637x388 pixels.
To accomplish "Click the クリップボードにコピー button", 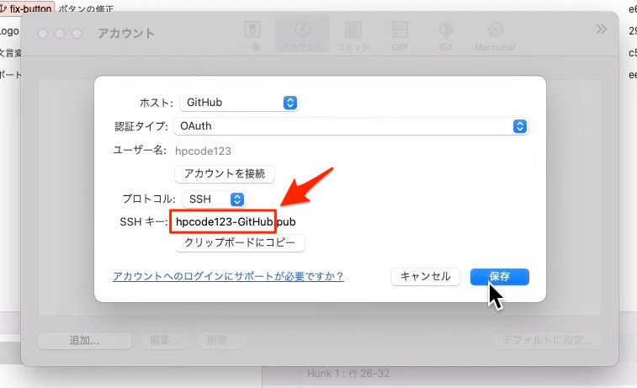I will point(239,242).
